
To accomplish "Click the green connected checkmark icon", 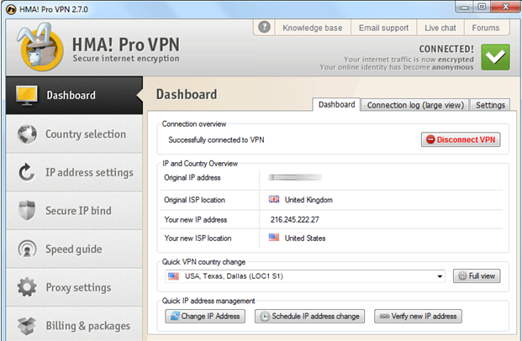I will (x=495, y=57).
